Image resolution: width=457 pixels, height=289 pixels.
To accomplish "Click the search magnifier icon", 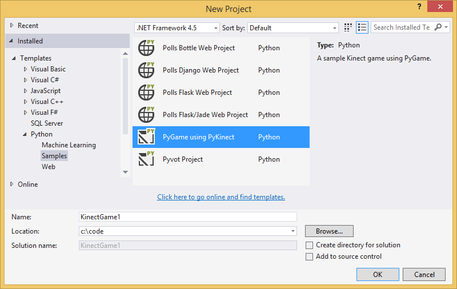I will (438, 27).
